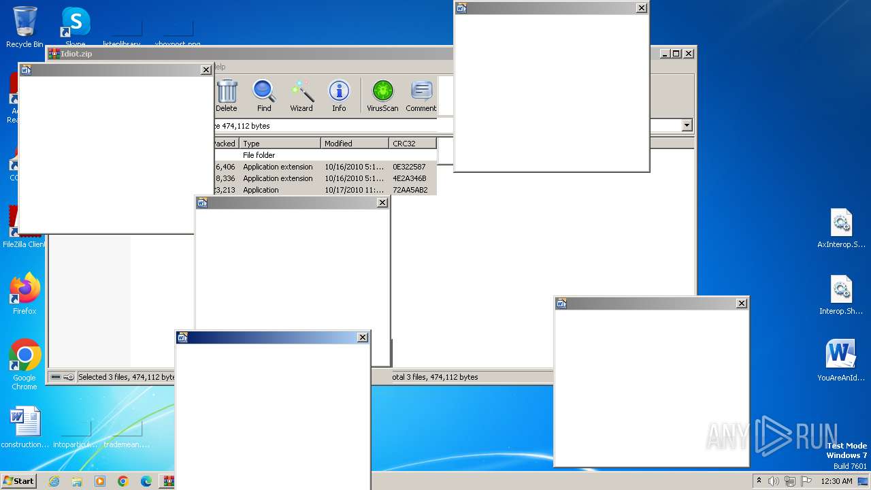Image resolution: width=871 pixels, height=490 pixels.
Task: Select the AxInterop.S... desktop file
Action: (841, 229)
